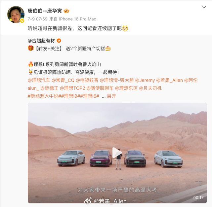This screenshot has height=207, width=212.
Task: Open the #新能源大牛说# hashtag topic
Action: 44,96
